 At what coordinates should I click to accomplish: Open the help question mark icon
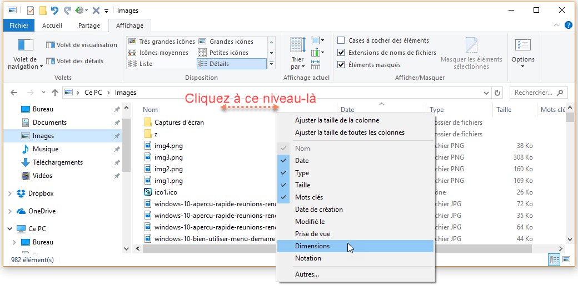click(x=569, y=25)
